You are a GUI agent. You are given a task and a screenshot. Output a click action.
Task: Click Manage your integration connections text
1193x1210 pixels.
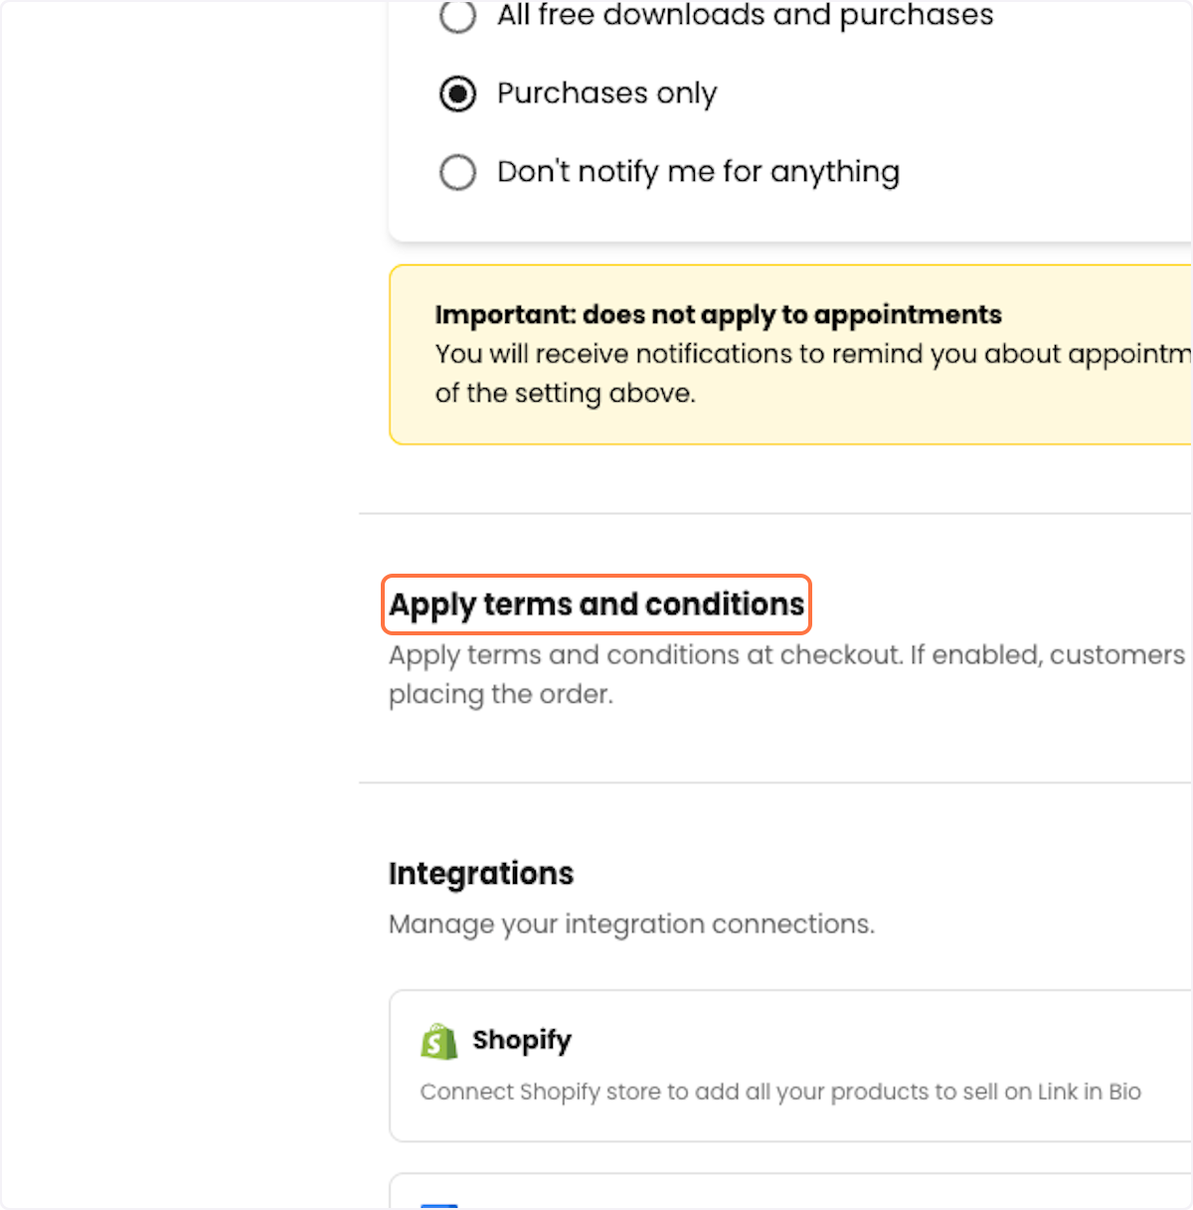click(631, 925)
